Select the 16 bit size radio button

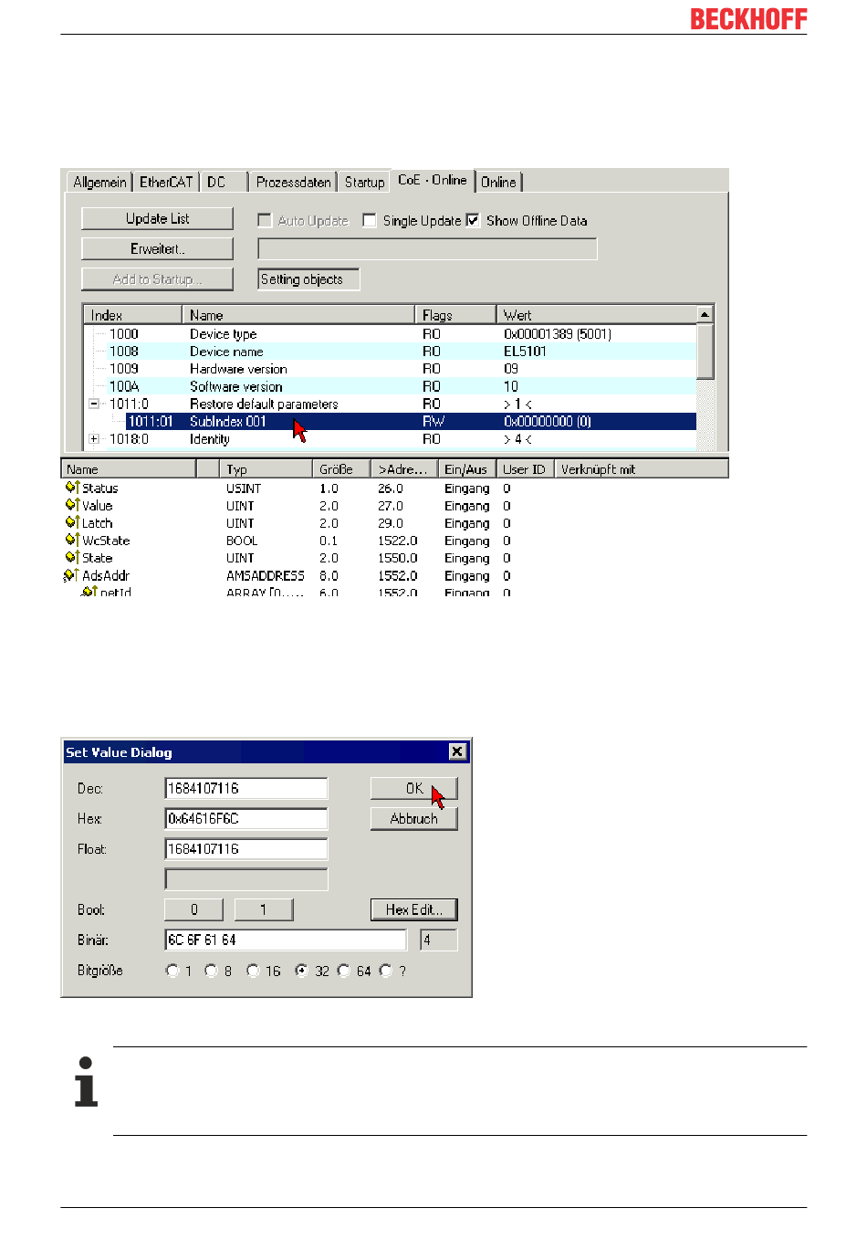tap(253, 971)
